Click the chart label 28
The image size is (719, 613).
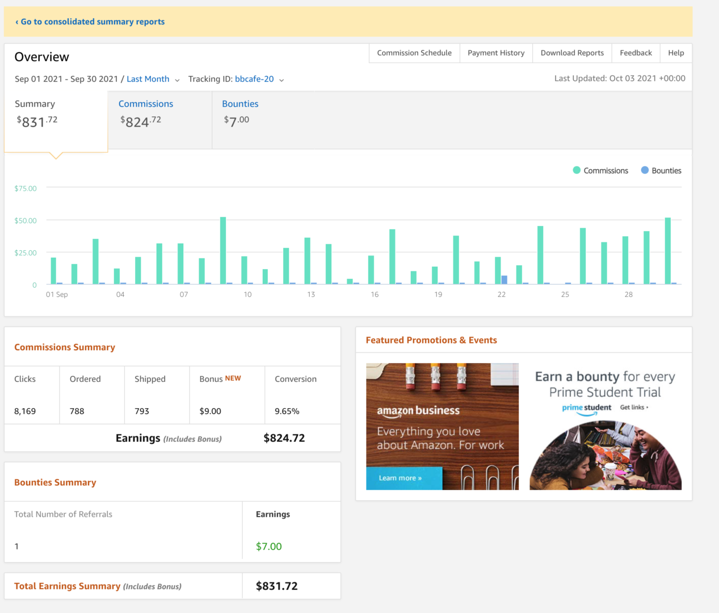coord(629,295)
